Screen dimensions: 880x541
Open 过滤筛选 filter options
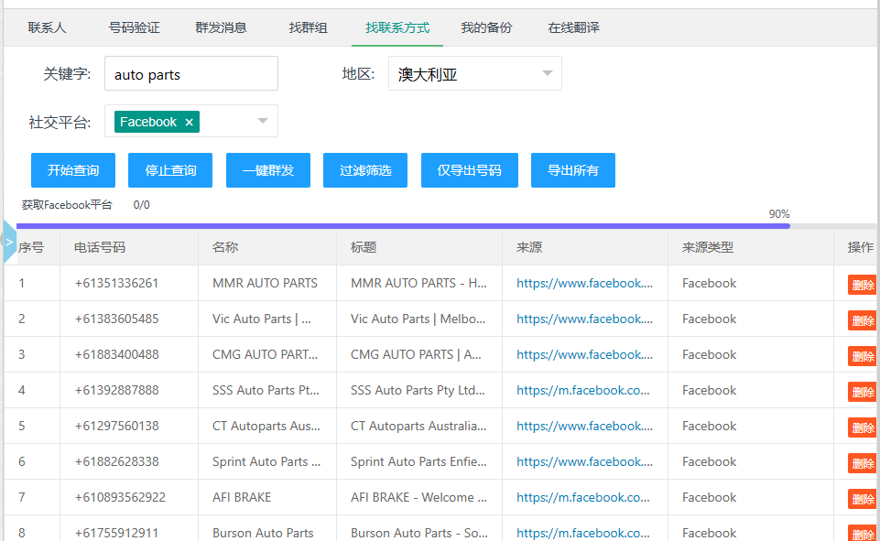pyautogui.click(x=365, y=170)
